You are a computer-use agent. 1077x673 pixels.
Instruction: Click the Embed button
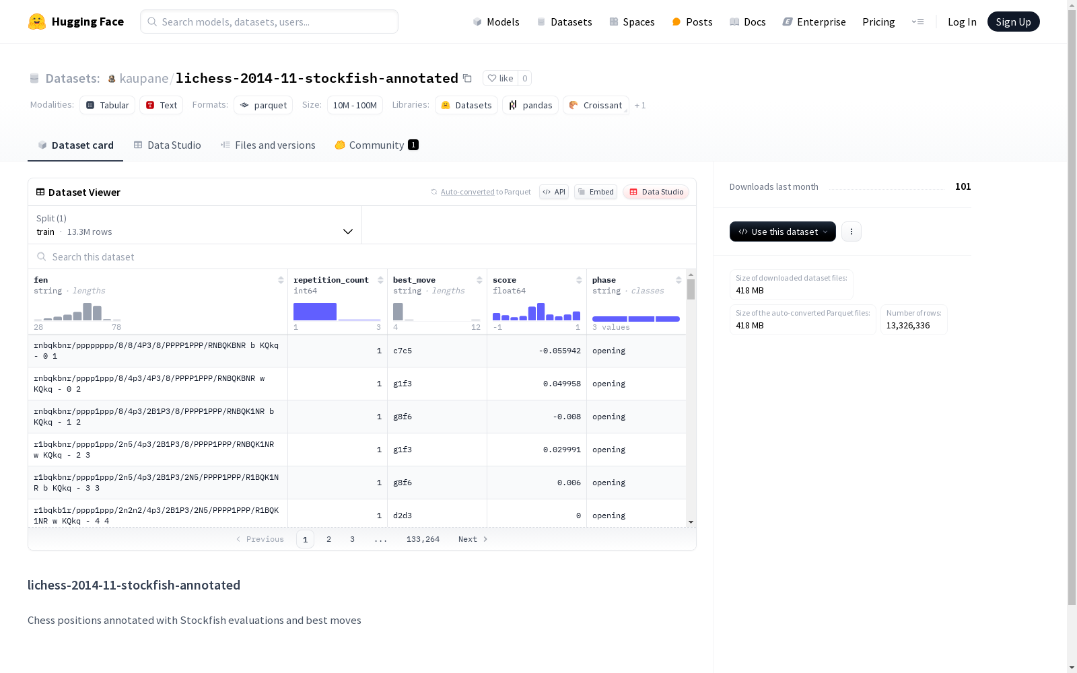pos(596,192)
